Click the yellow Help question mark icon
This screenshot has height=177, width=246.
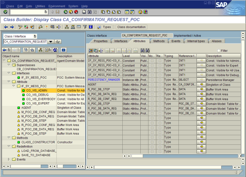[140, 12]
